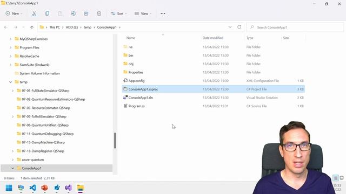Screen dimensions: 346x194
Task: Sort by the Name column header
Action: (131, 38)
